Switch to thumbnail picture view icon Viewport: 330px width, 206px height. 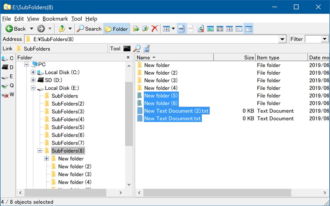click(210, 28)
